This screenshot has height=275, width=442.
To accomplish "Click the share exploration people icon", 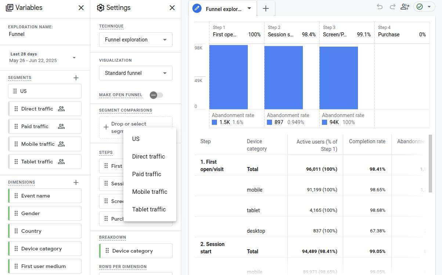I will tap(405, 7).
